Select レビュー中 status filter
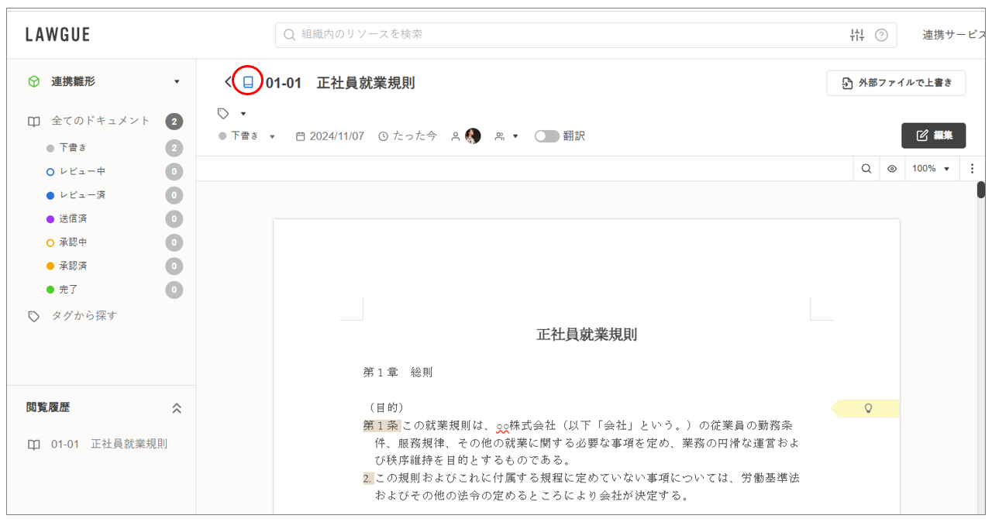 click(x=82, y=172)
